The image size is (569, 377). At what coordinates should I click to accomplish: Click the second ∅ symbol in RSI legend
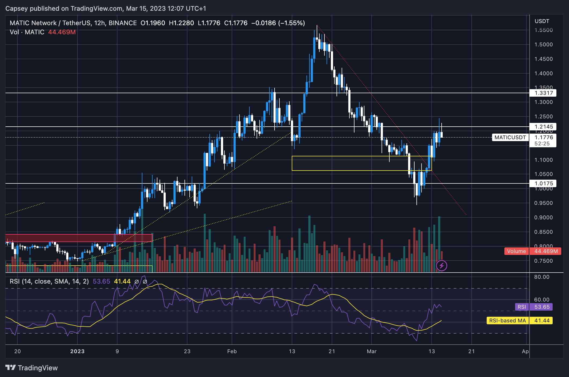pyautogui.click(x=145, y=281)
